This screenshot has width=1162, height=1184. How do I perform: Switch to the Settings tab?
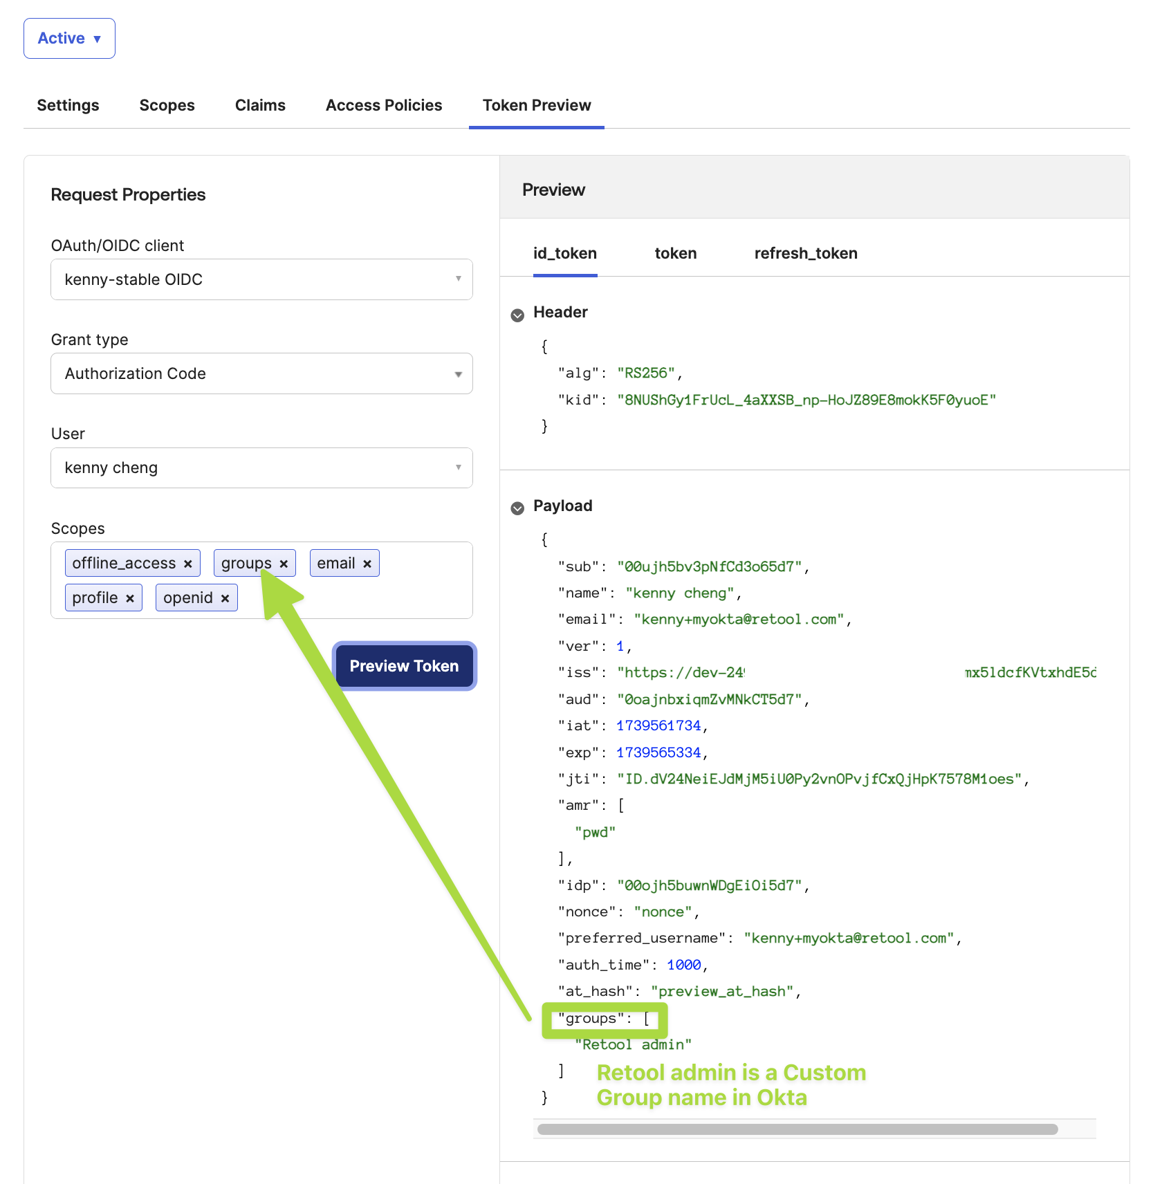68,105
